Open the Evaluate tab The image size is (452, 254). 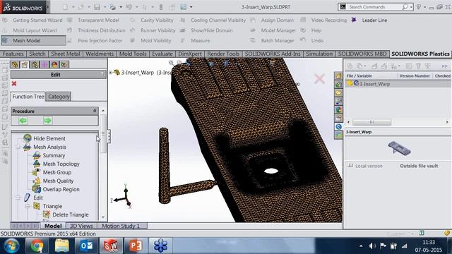162,54
